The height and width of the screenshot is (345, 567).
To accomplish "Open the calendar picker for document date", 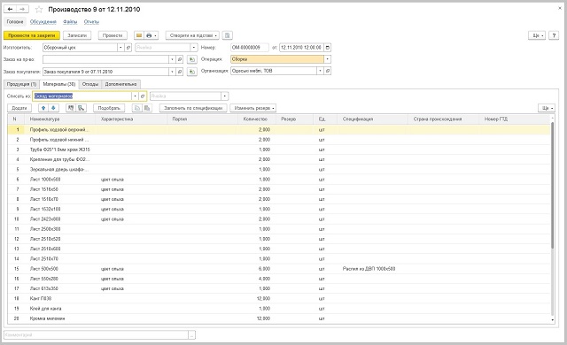I will (x=327, y=47).
